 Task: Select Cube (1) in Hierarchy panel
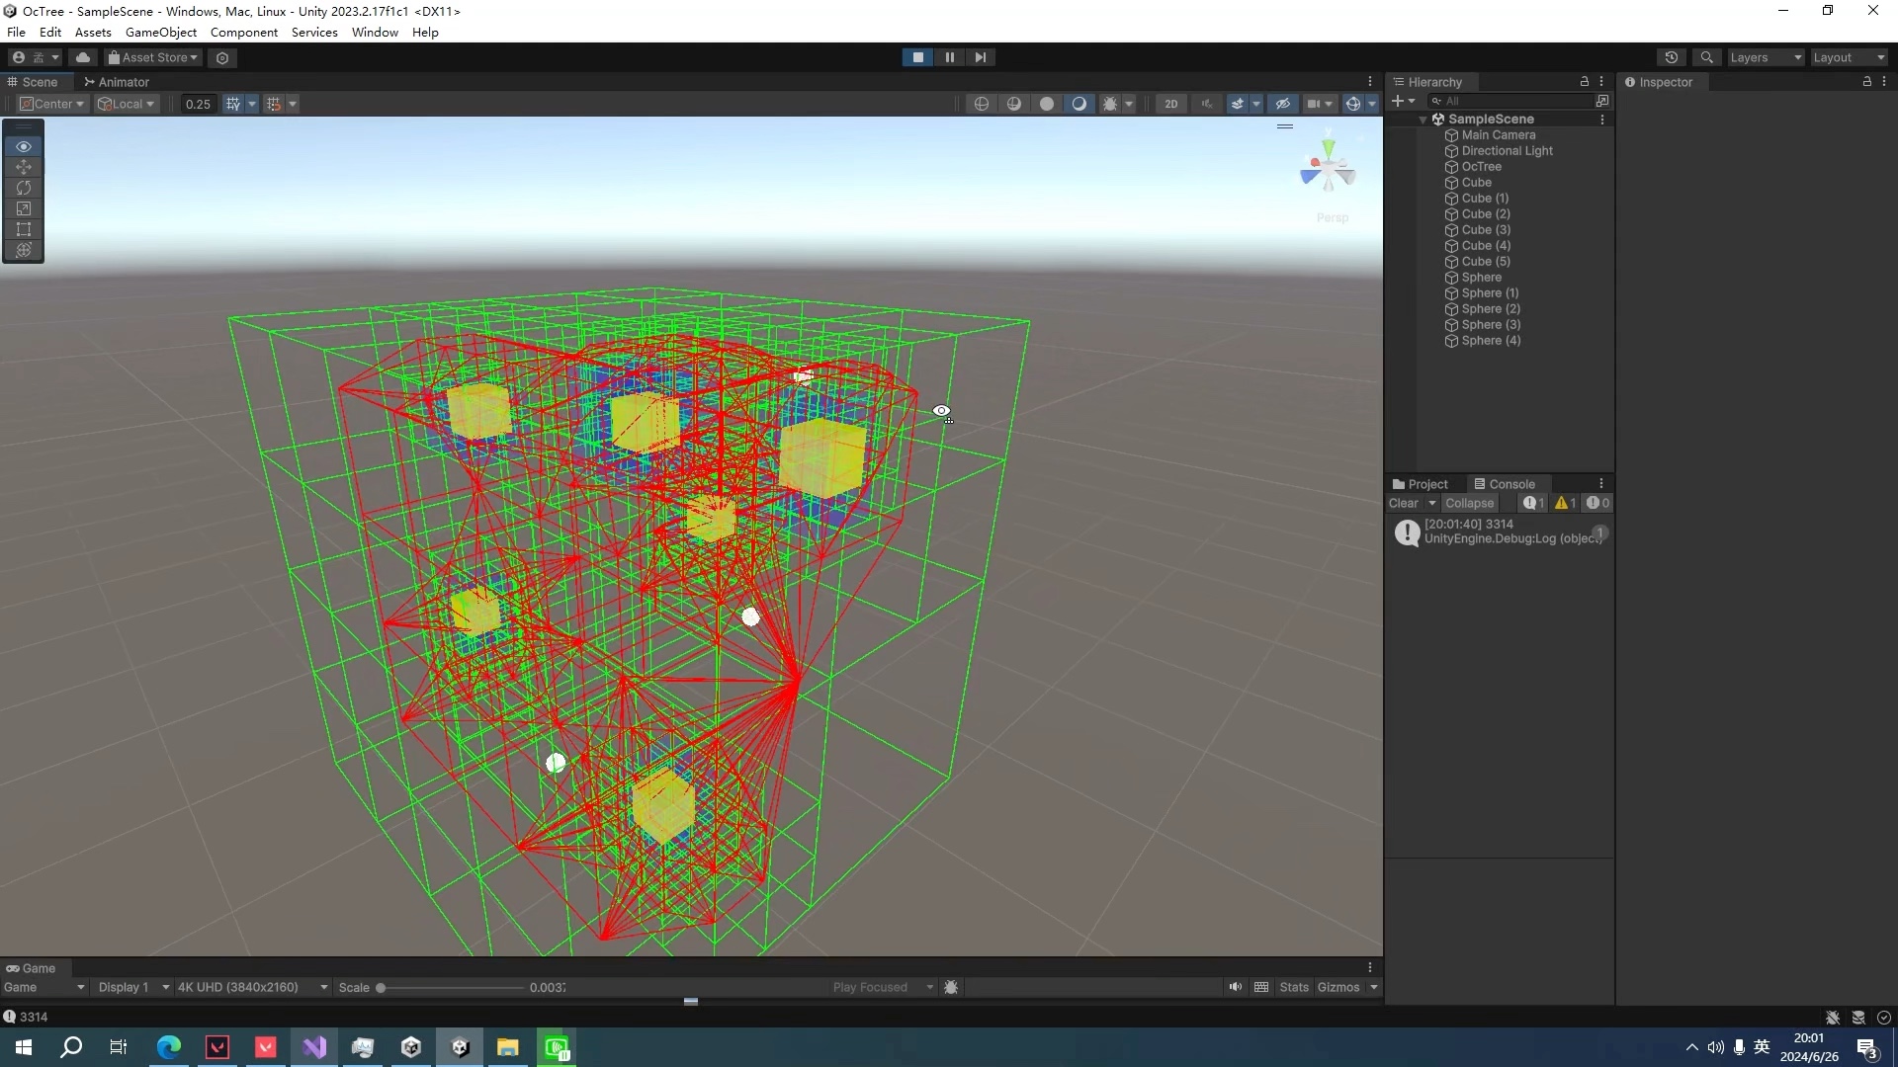pos(1486,197)
